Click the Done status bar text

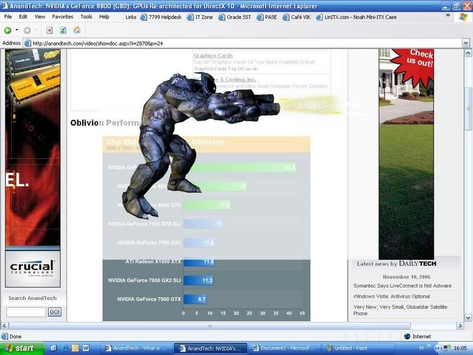tap(15, 337)
